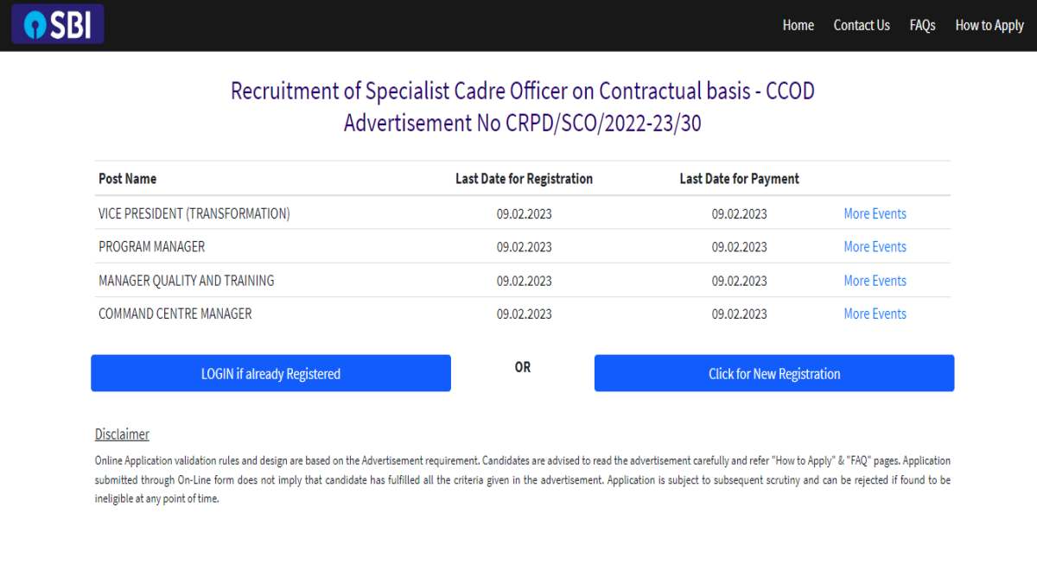Screen dimensions: 1037x583
Task: Click the Last Date for Registration header
Action: [524, 179]
